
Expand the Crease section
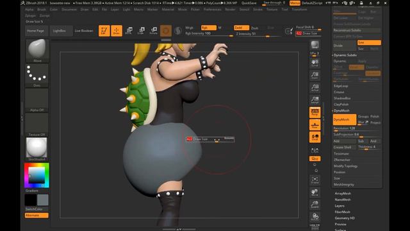[339, 92]
